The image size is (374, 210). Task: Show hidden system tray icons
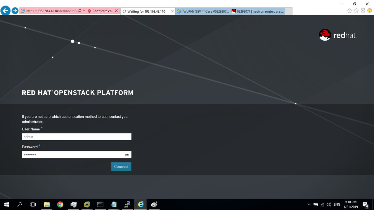pyautogui.click(x=309, y=204)
